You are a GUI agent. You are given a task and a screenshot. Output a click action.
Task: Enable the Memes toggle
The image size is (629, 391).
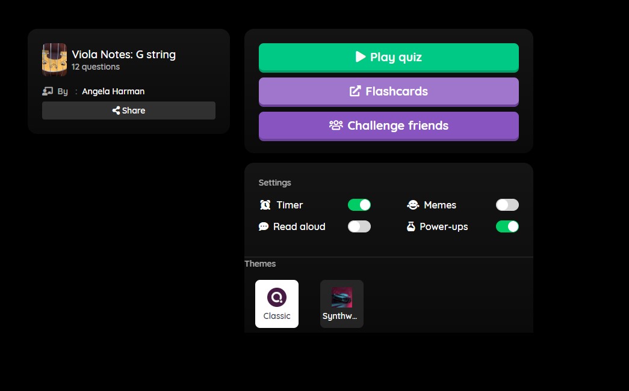coord(507,205)
